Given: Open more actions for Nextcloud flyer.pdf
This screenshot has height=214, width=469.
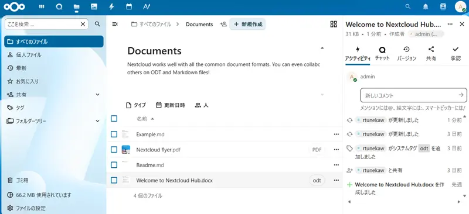Looking at the screenshot, I should coord(336,150).
